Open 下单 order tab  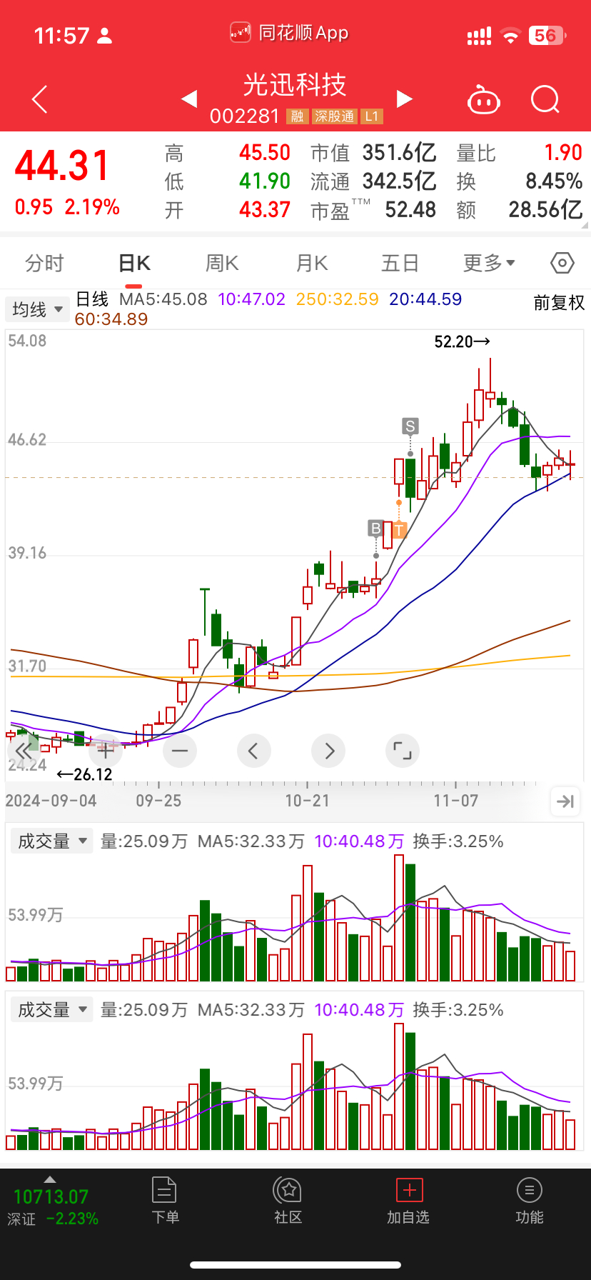coord(165,1201)
